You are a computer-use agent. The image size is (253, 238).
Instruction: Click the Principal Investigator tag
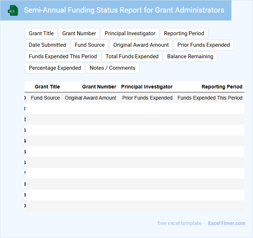(x=130, y=33)
